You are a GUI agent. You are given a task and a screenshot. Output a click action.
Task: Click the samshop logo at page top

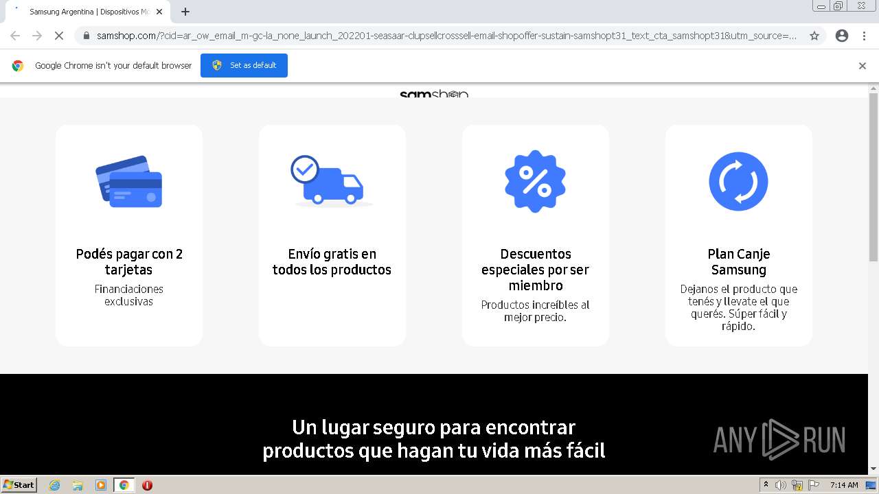(x=434, y=93)
